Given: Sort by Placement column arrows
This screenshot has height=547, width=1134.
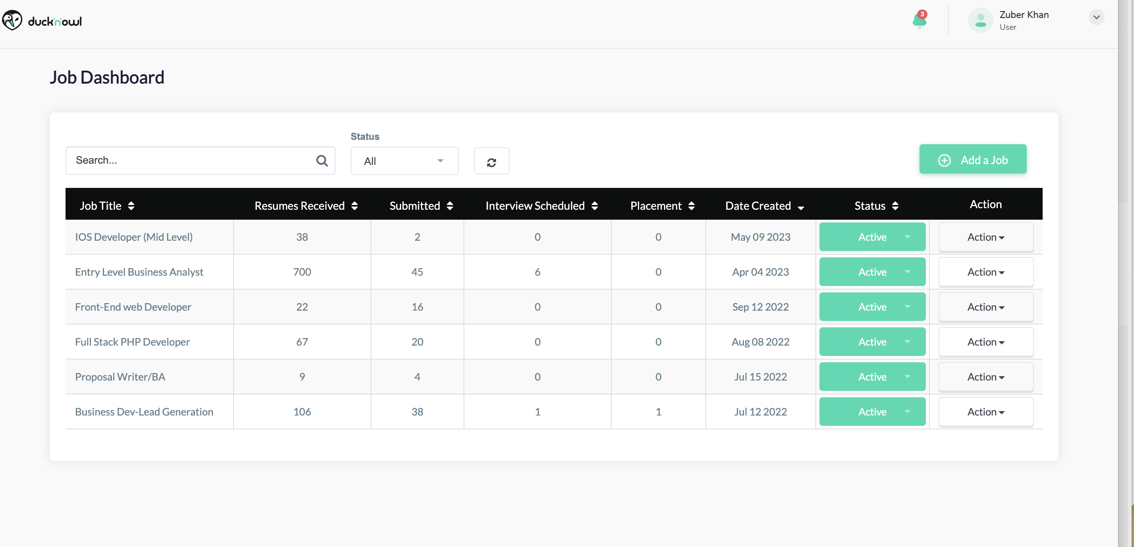Looking at the screenshot, I should tap(691, 206).
